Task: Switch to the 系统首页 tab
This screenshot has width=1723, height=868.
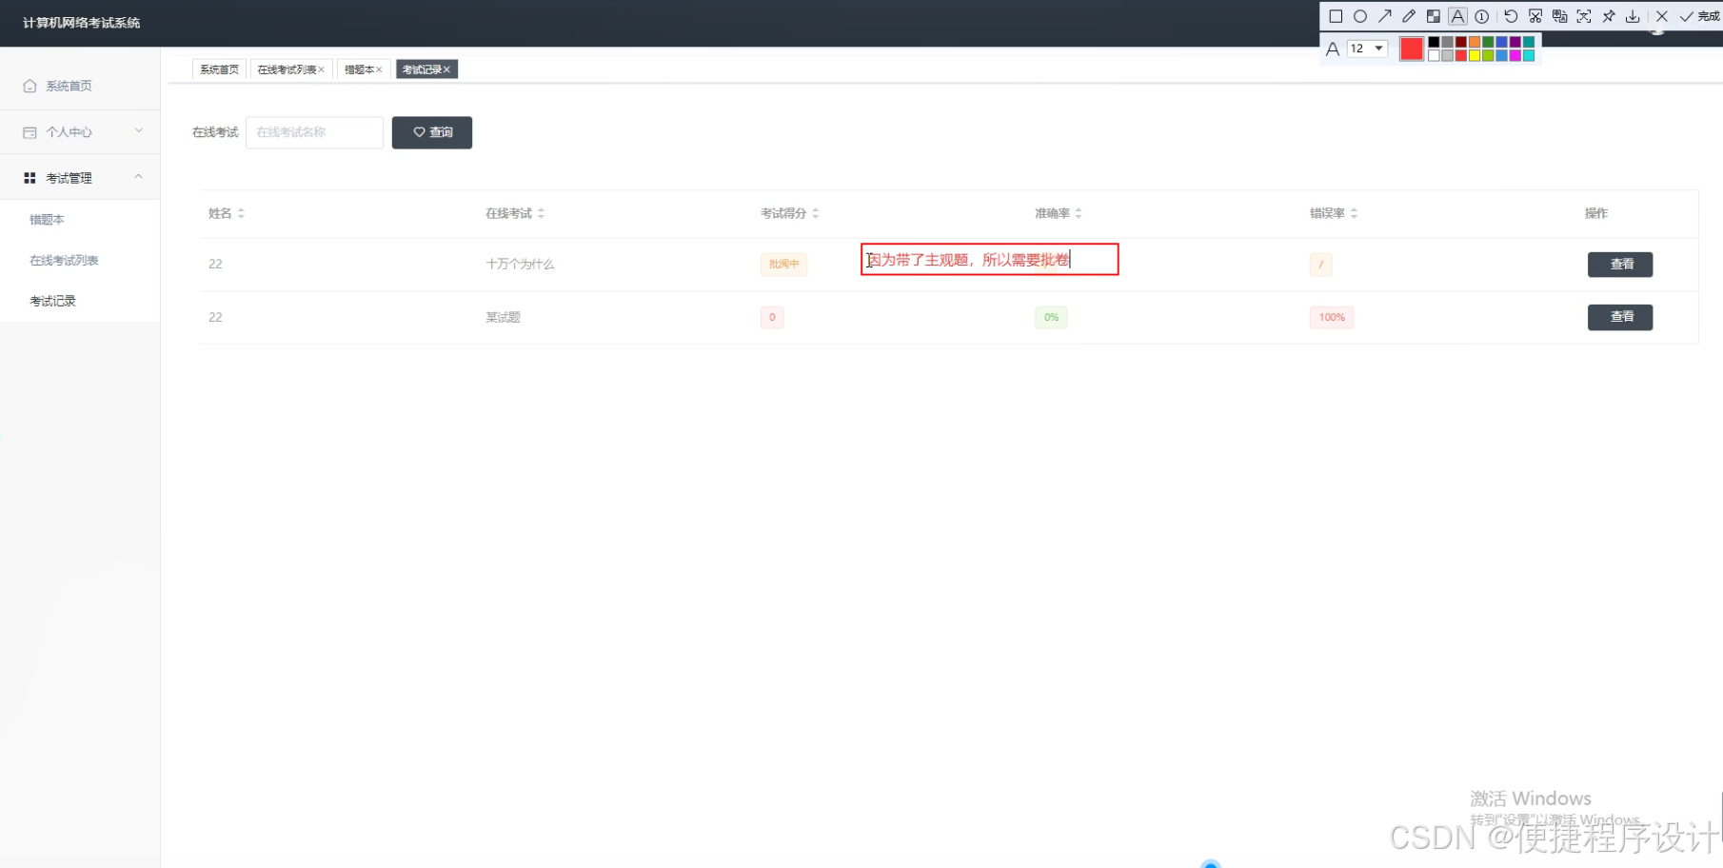Action: (219, 69)
